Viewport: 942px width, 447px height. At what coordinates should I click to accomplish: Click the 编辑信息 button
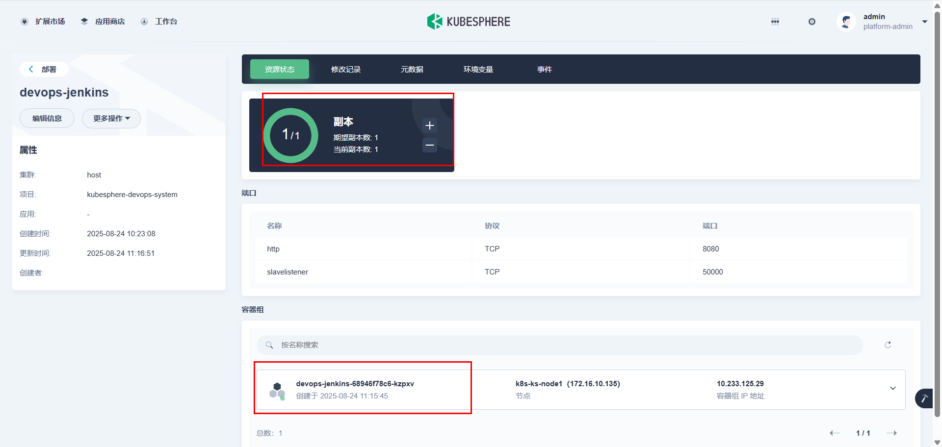[47, 118]
